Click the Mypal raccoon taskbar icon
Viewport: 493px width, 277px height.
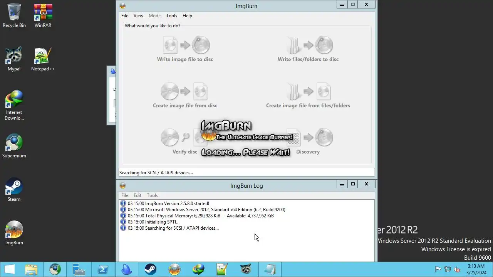pyautogui.click(x=246, y=269)
